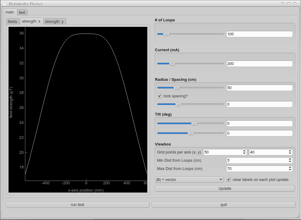Image resolution: width=301 pixels, height=220 pixels.
Task: Click the Helmholtz Plotter title bar icon
Action: (4, 4)
